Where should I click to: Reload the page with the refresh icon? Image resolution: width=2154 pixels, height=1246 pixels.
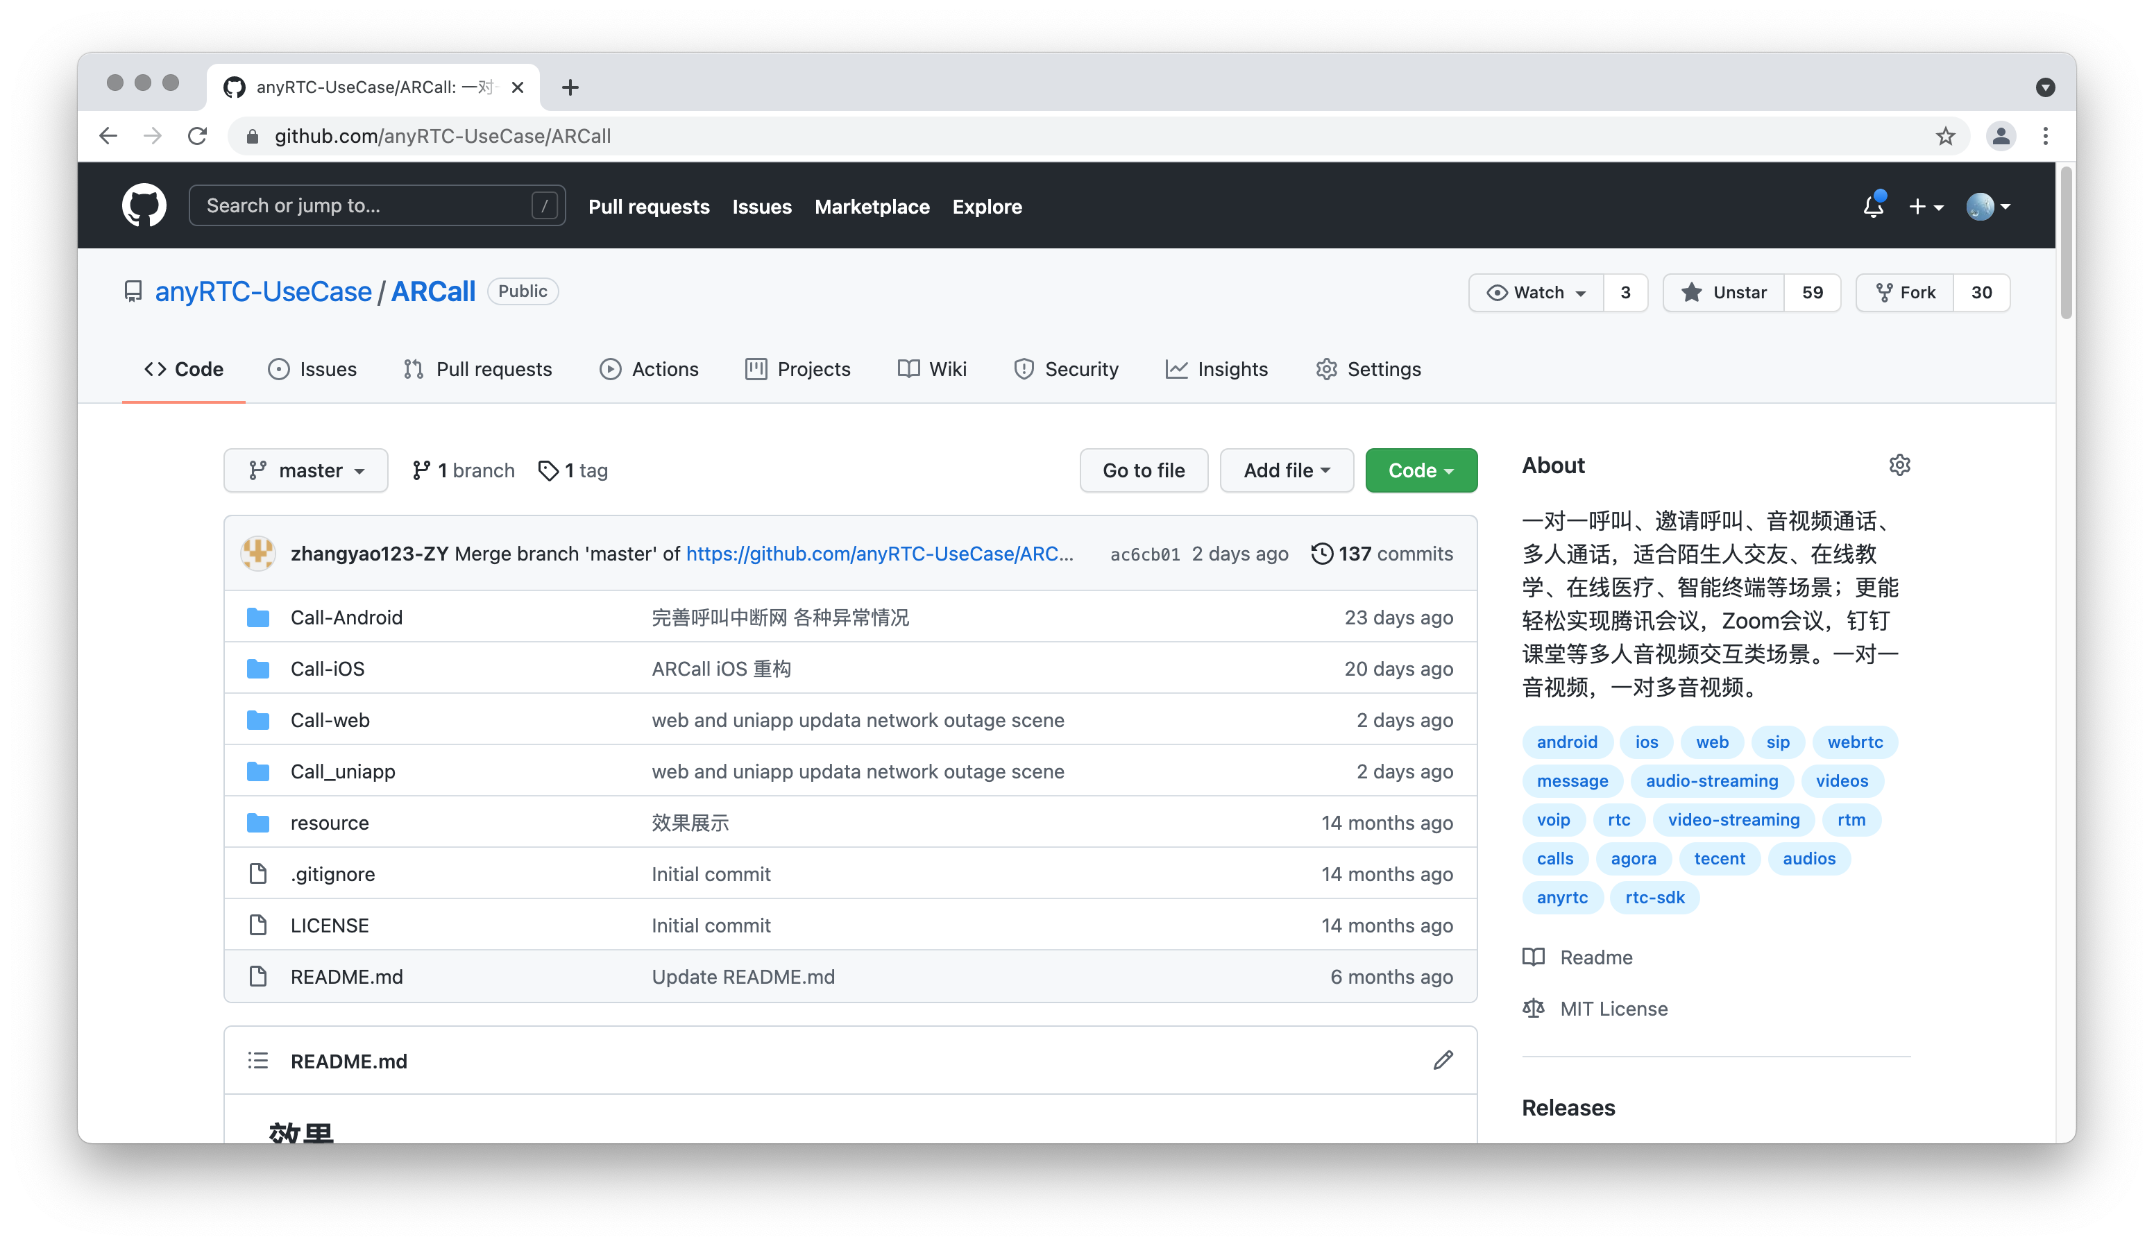[x=198, y=136]
